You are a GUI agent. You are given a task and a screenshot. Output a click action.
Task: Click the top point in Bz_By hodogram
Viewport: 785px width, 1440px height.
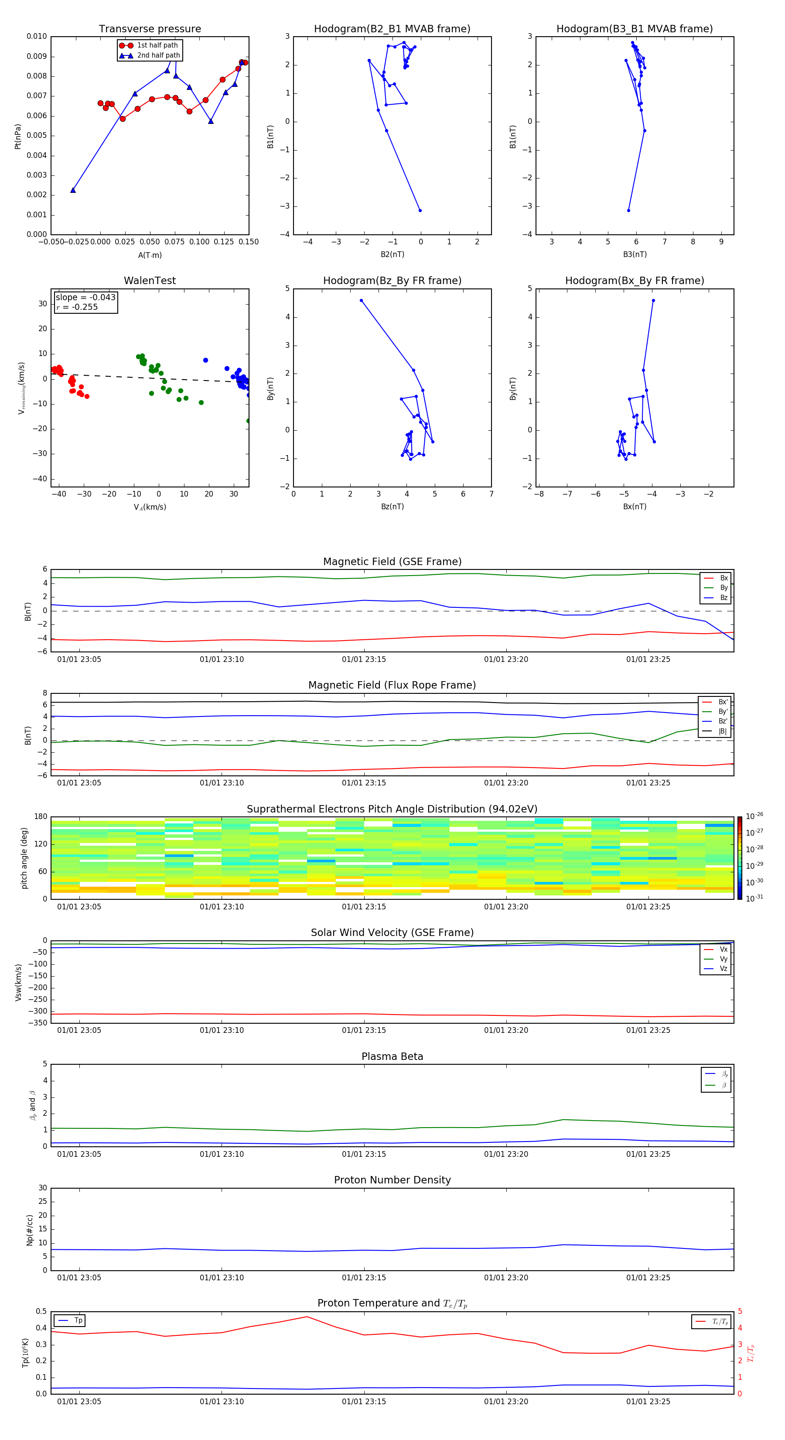[362, 300]
